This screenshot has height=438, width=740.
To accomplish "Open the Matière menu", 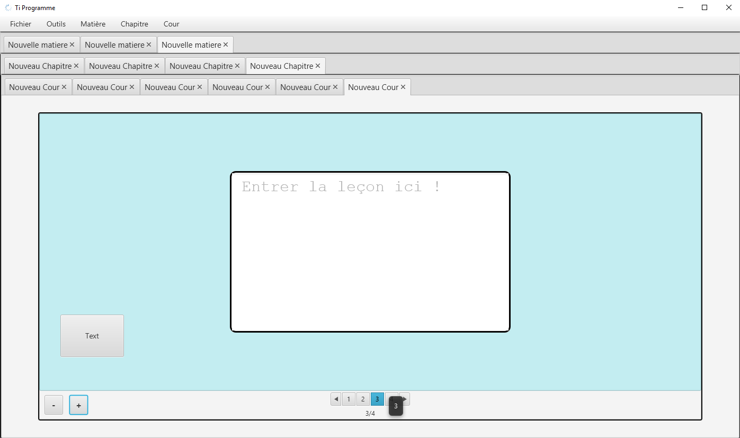I will 93,24.
